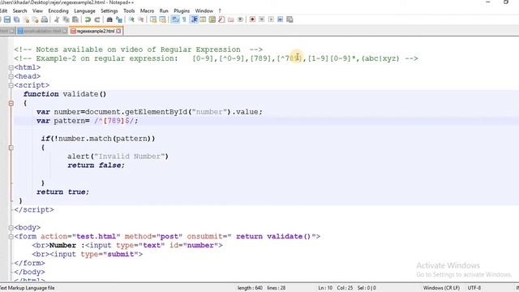Click the Cut scissors icon

point(57,19)
